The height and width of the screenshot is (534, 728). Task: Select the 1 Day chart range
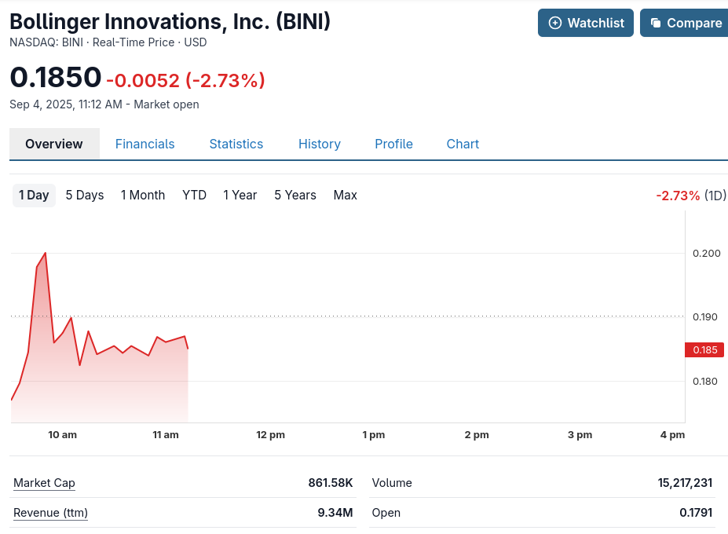point(34,195)
